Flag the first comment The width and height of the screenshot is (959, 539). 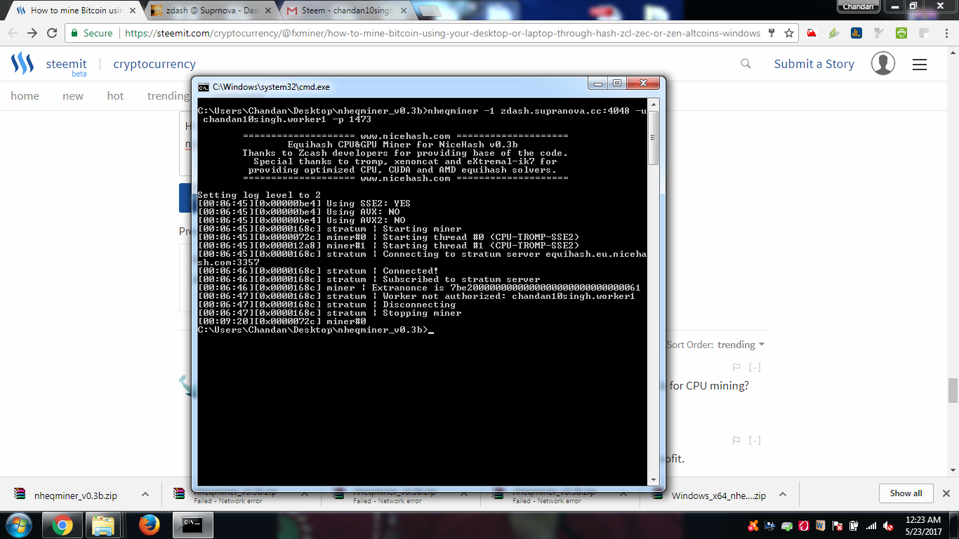736,367
